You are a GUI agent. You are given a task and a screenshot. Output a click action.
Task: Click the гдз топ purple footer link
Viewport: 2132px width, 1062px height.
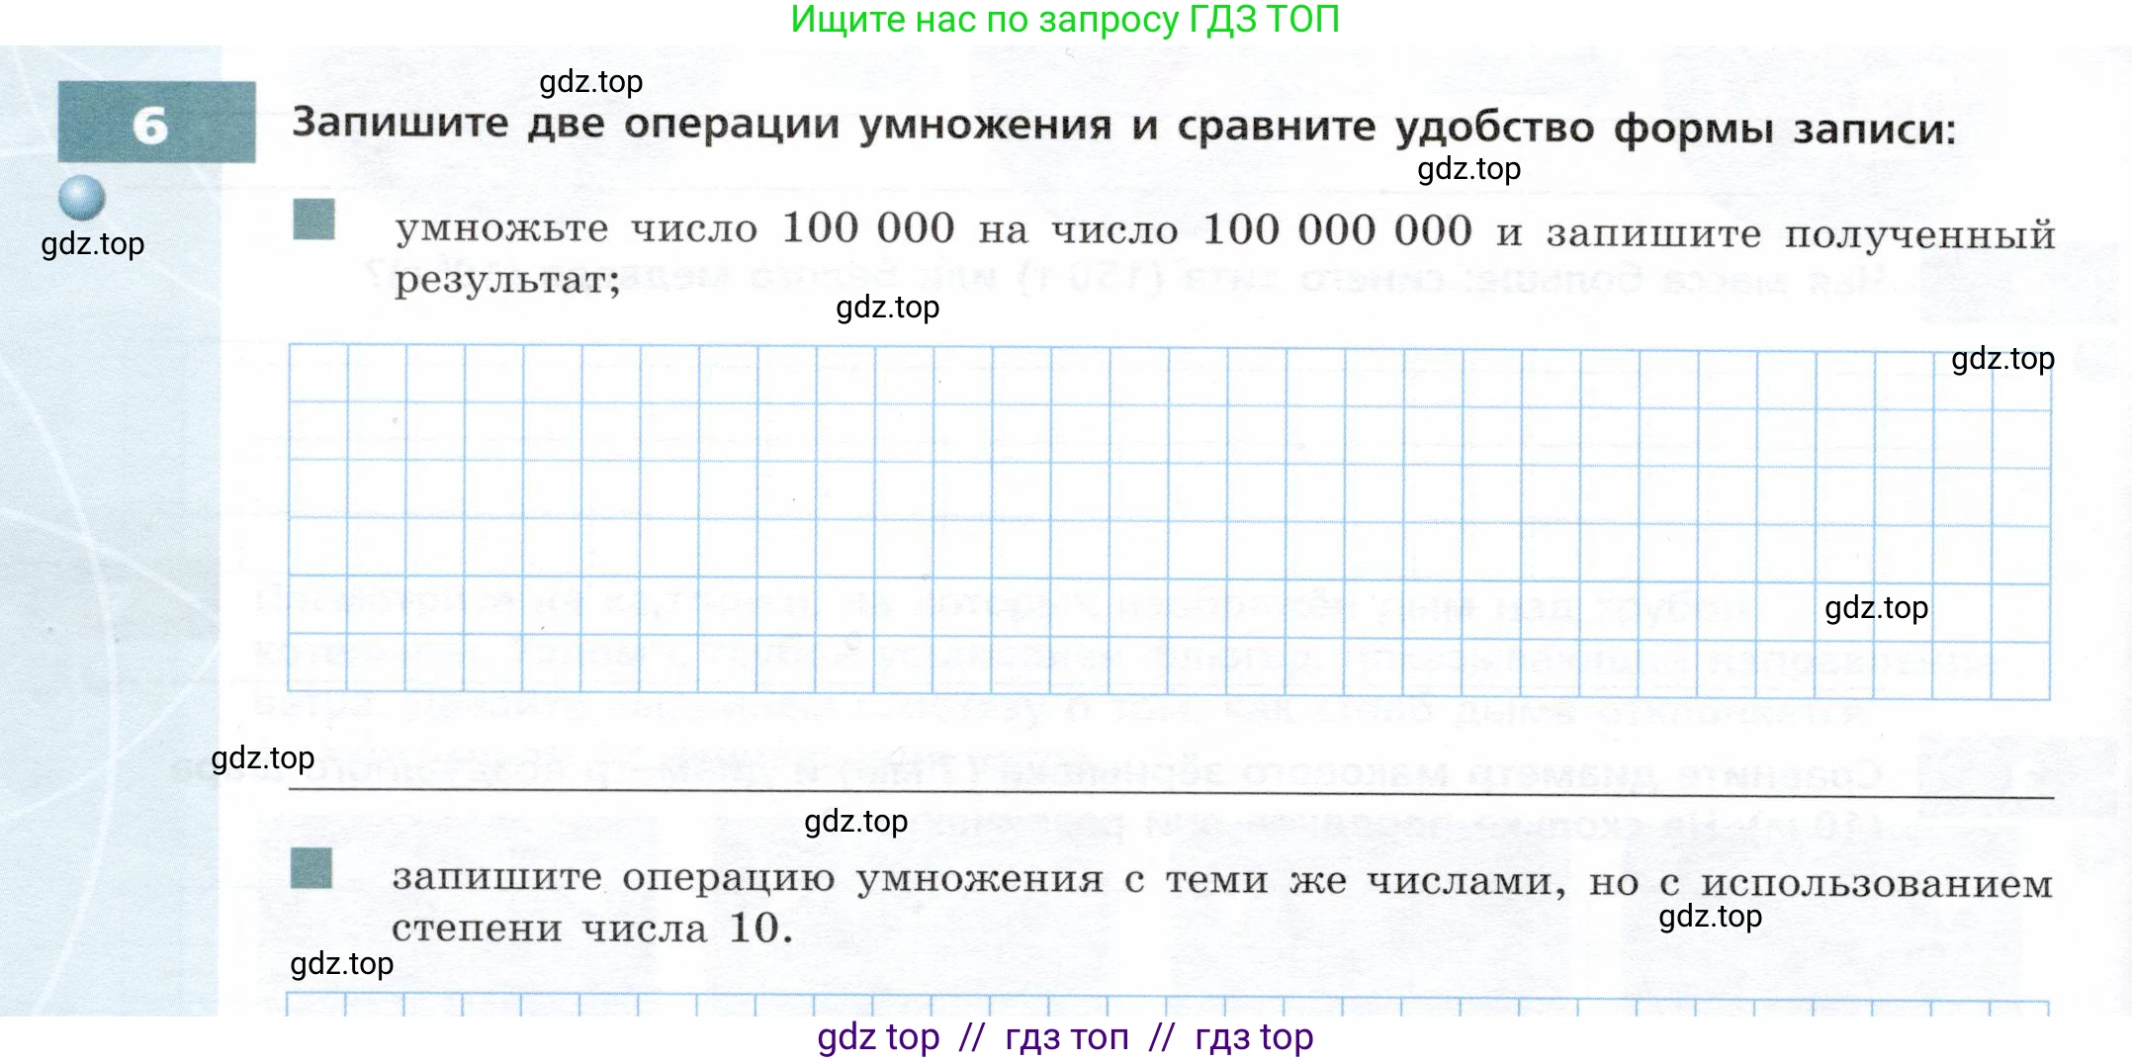tap(1065, 1038)
